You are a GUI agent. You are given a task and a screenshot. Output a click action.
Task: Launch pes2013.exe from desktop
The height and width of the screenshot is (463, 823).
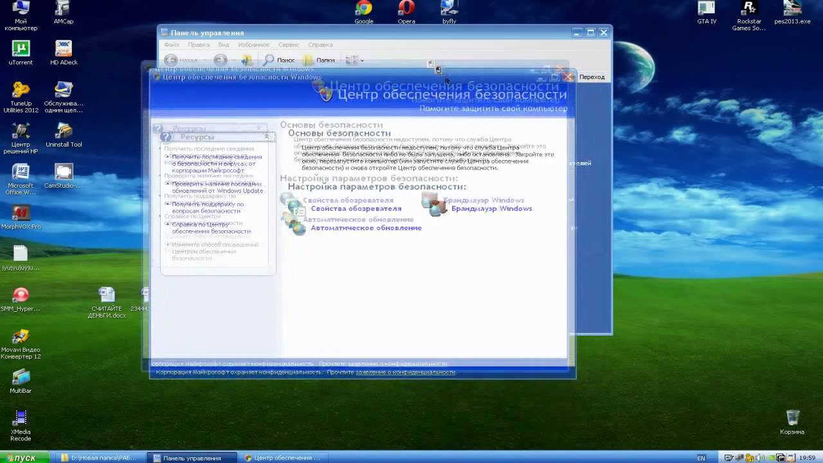coord(792,13)
